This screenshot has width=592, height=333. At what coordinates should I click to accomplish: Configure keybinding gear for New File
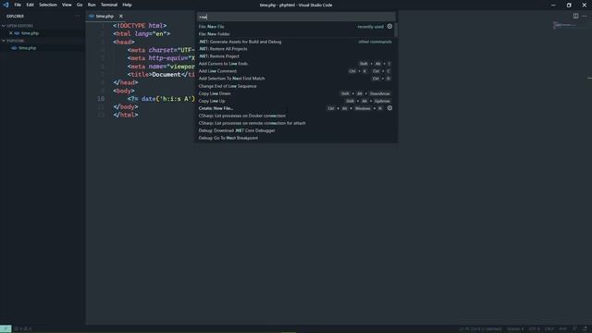(389, 27)
